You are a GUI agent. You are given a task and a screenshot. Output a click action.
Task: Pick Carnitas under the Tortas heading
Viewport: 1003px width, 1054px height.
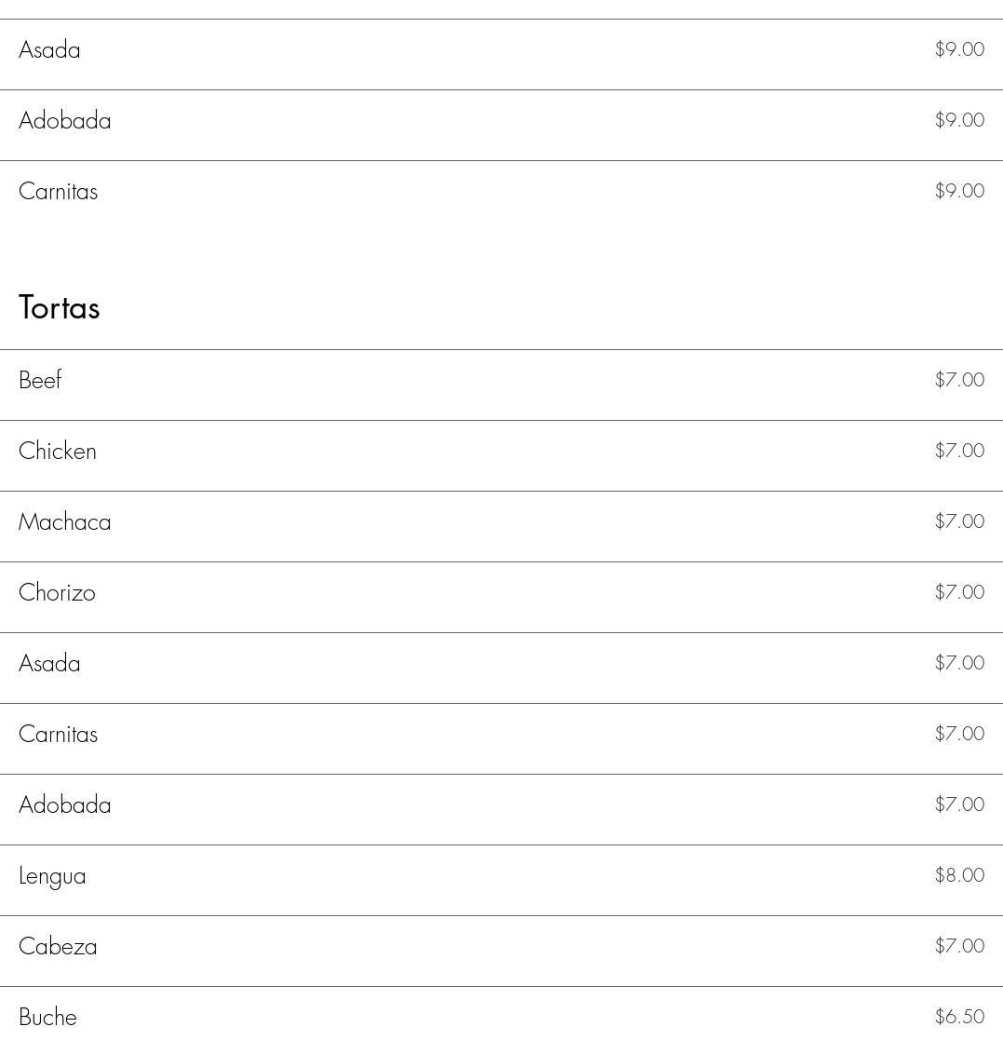pos(58,734)
